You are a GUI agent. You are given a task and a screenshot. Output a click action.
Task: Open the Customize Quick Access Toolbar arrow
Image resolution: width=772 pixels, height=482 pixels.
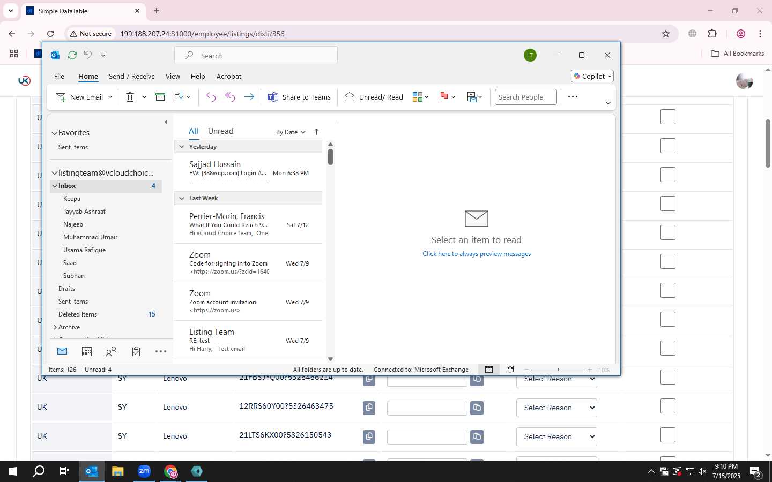coord(103,55)
